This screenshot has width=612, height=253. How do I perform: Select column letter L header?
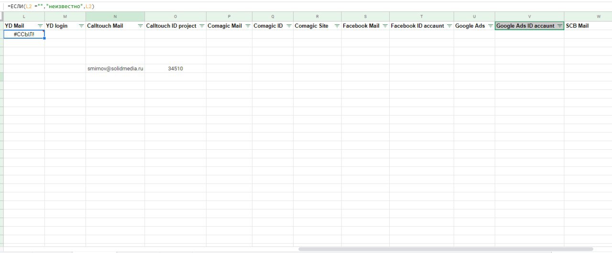click(x=24, y=16)
